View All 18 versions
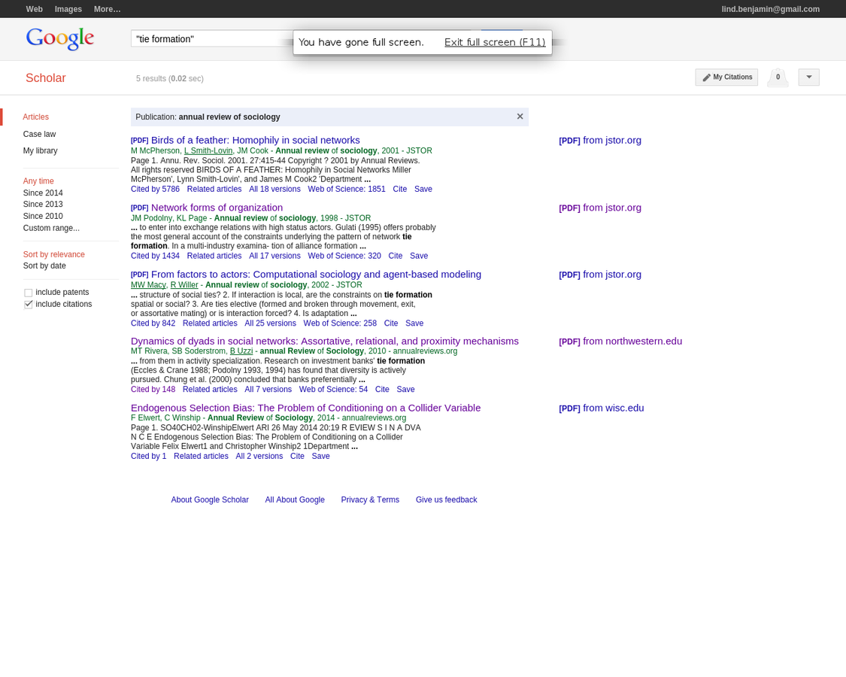 [x=274, y=189]
